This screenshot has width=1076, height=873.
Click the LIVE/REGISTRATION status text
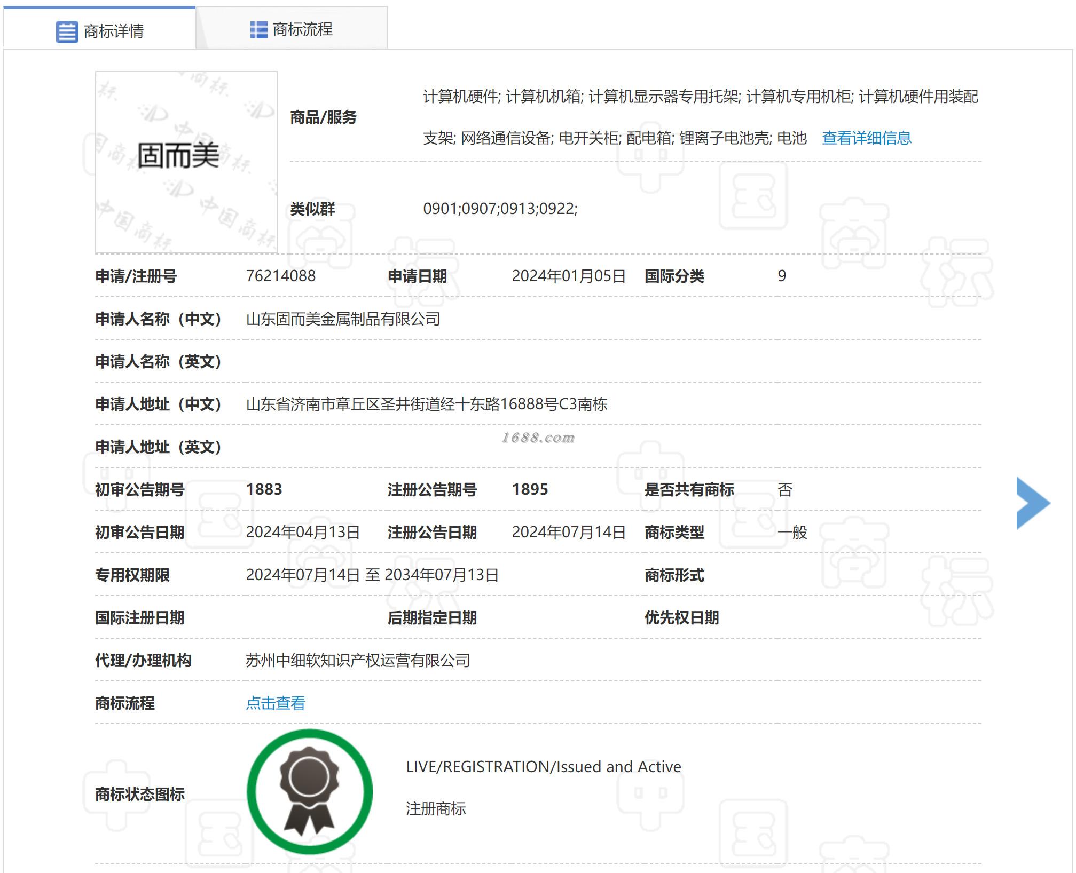click(543, 767)
